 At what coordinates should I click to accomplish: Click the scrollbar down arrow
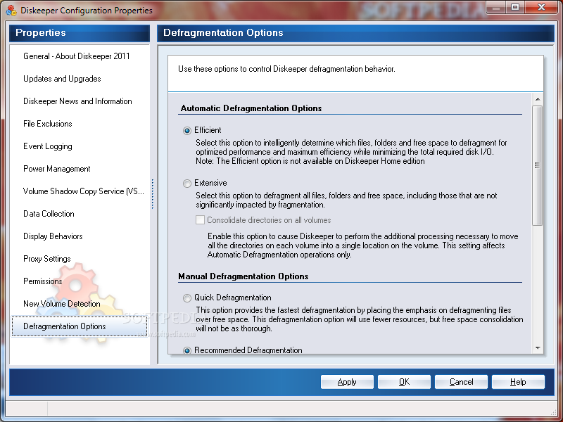[x=538, y=347]
